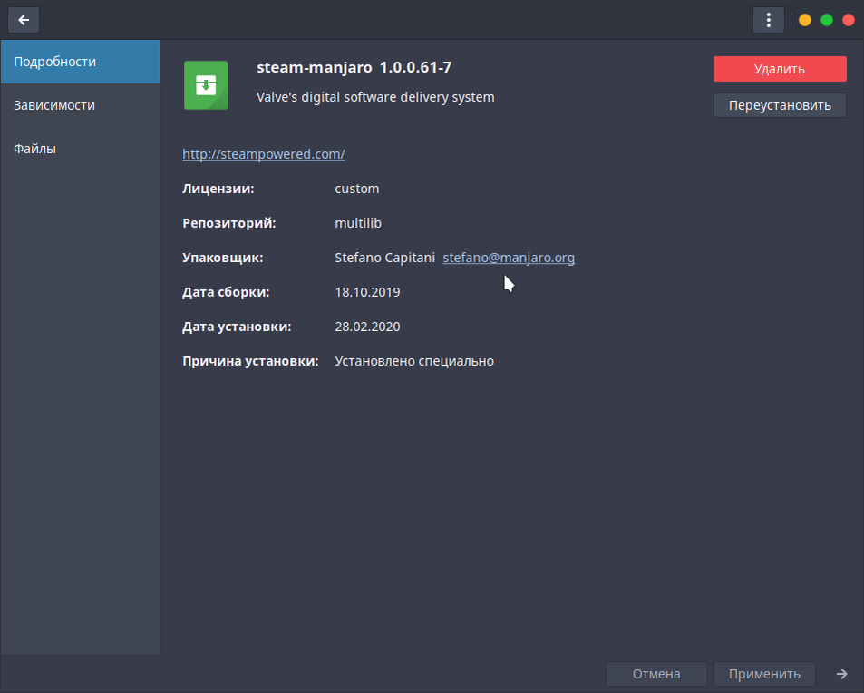Click the label 'Дата установки:'
Image resolution: width=864 pixels, height=693 pixels.
[x=237, y=327]
